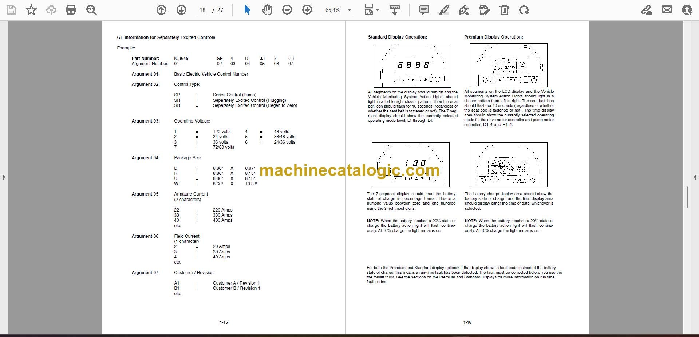The width and height of the screenshot is (699, 337).
Task: Click the 'Standard Display Operation:' heading
Action: click(x=398, y=37)
